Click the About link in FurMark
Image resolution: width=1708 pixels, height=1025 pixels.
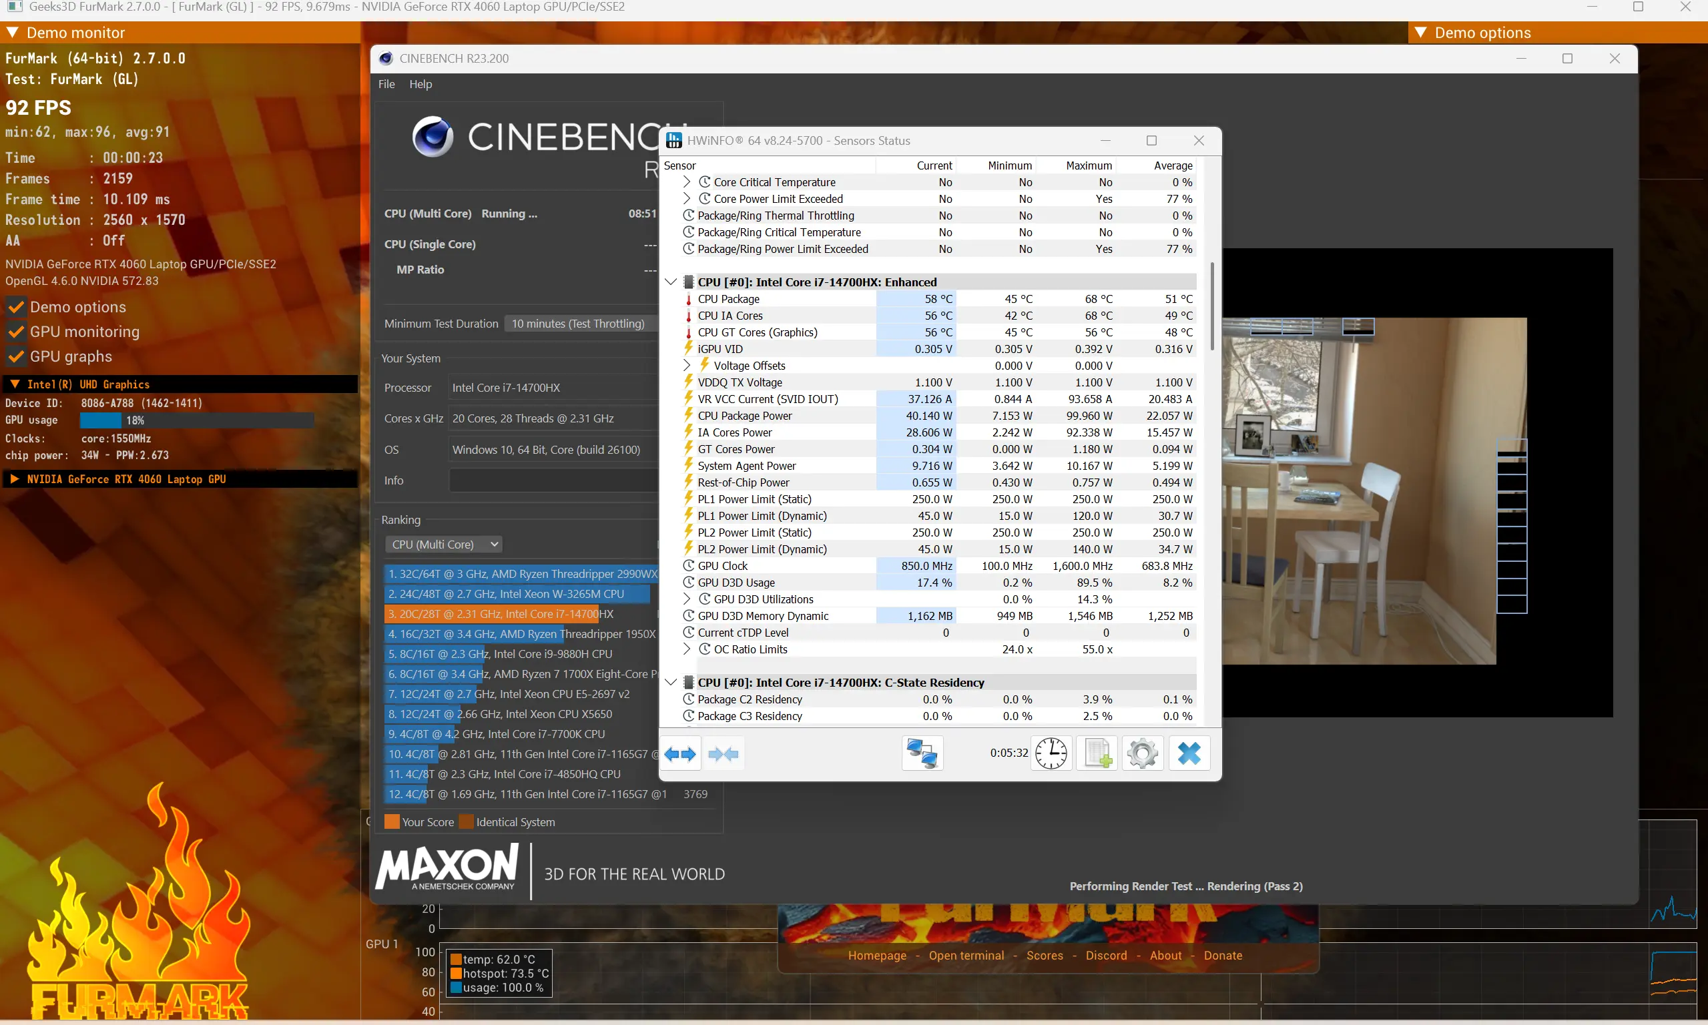tap(1166, 955)
